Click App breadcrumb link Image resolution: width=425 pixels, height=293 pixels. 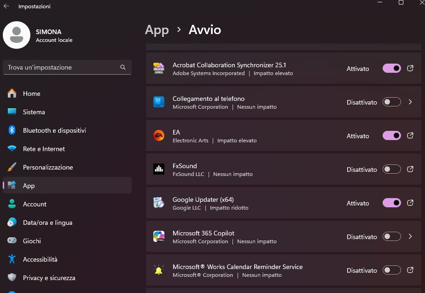pyautogui.click(x=157, y=30)
